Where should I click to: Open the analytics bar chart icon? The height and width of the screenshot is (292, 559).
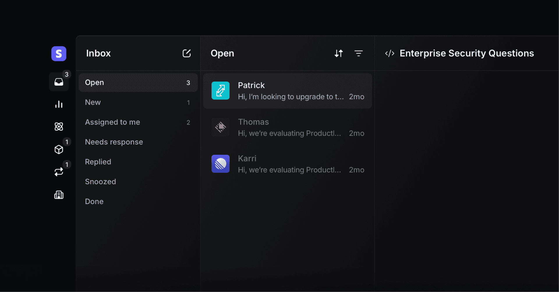(x=59, y=104)
